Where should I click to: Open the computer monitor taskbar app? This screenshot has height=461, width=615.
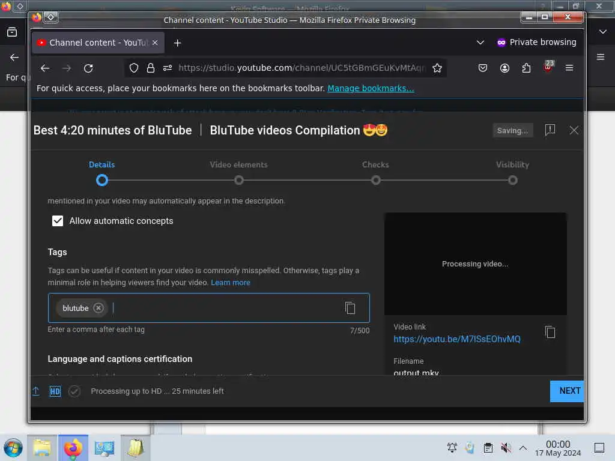(x=105, y=448)
